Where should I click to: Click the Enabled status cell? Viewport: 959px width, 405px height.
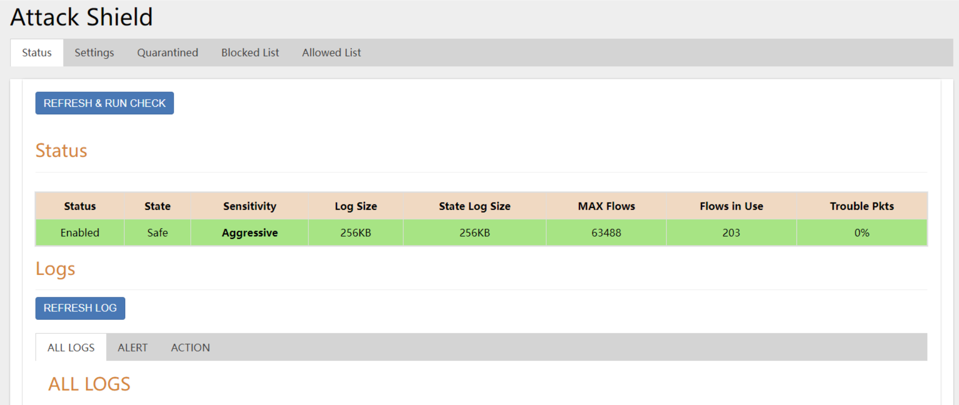[x=80, y=233]
